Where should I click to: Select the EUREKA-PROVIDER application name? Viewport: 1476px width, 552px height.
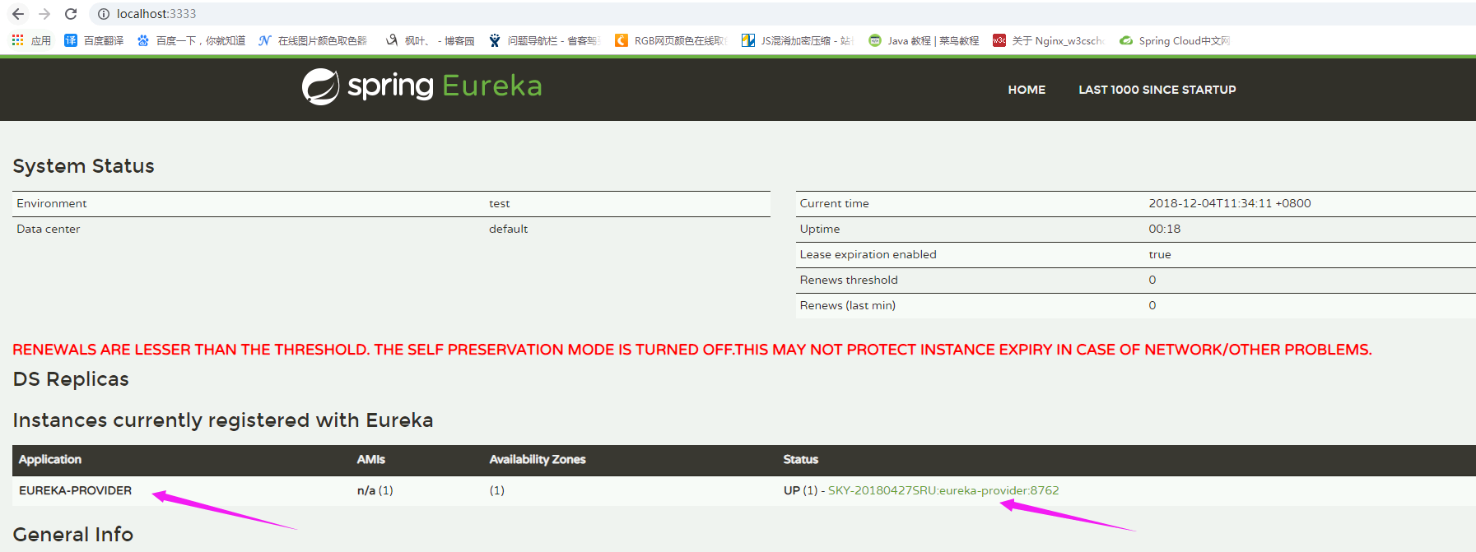(x=75, y=490)
